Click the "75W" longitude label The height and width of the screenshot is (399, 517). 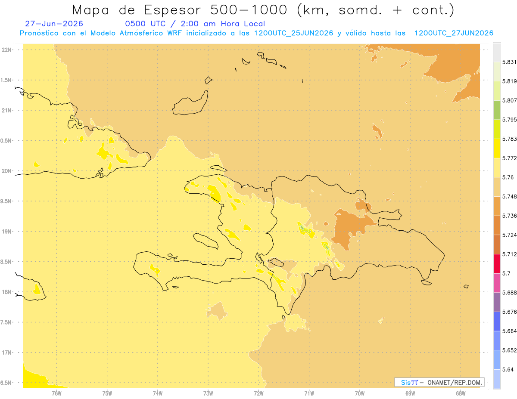[x=107, y=393]
